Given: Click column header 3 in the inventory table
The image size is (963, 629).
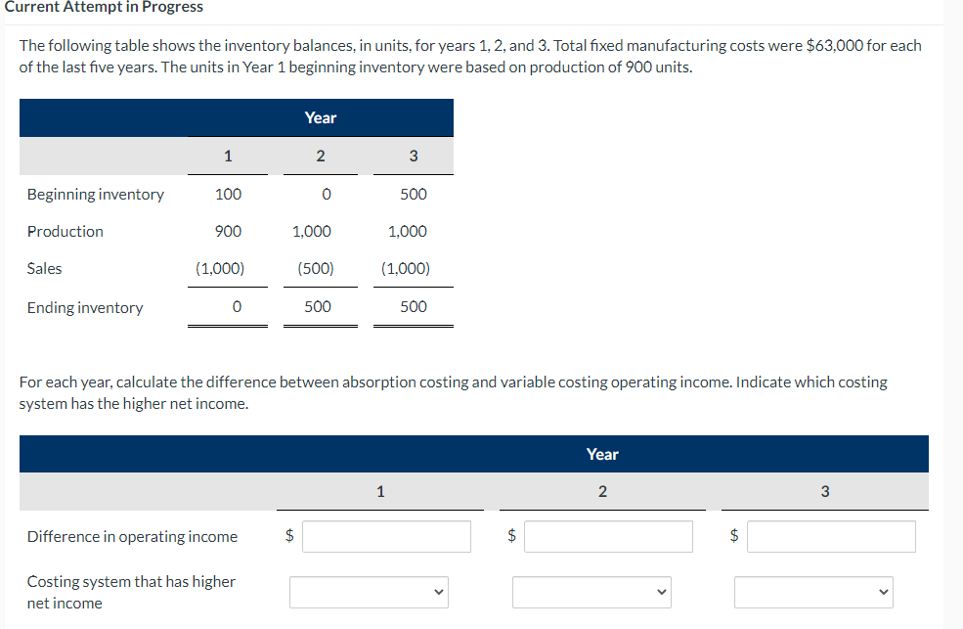Looking at the screenshot, I should tap(414, 156).
